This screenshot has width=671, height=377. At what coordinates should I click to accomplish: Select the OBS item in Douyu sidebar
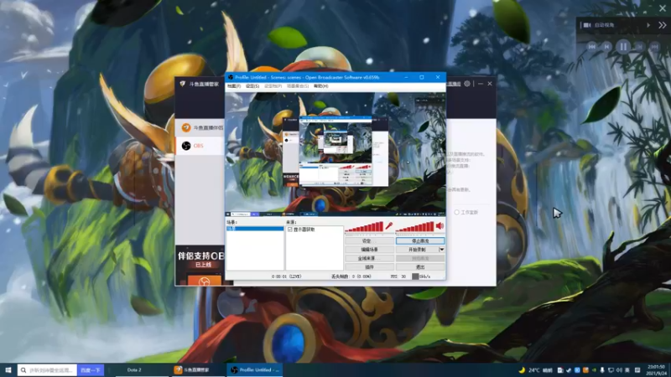click(200, 146)
